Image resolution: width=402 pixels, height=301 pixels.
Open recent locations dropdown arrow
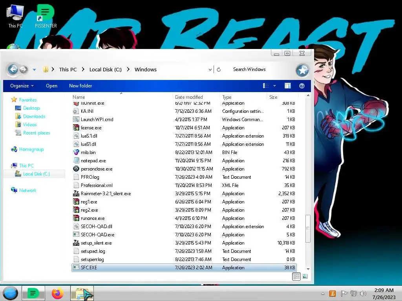coord(35,70)
